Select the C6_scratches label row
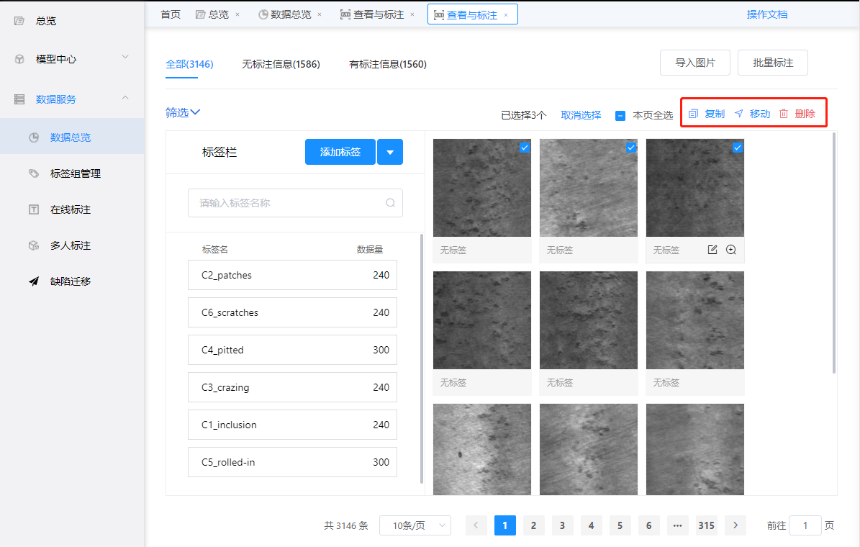 (292, 313)
